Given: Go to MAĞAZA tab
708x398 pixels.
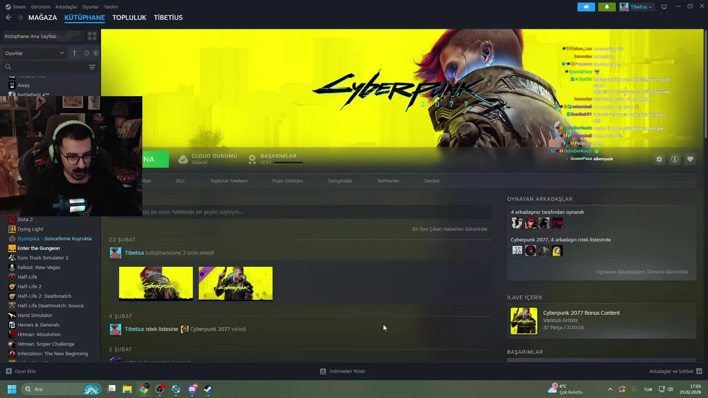Looking at the screenshot, I should click(43, 17).
